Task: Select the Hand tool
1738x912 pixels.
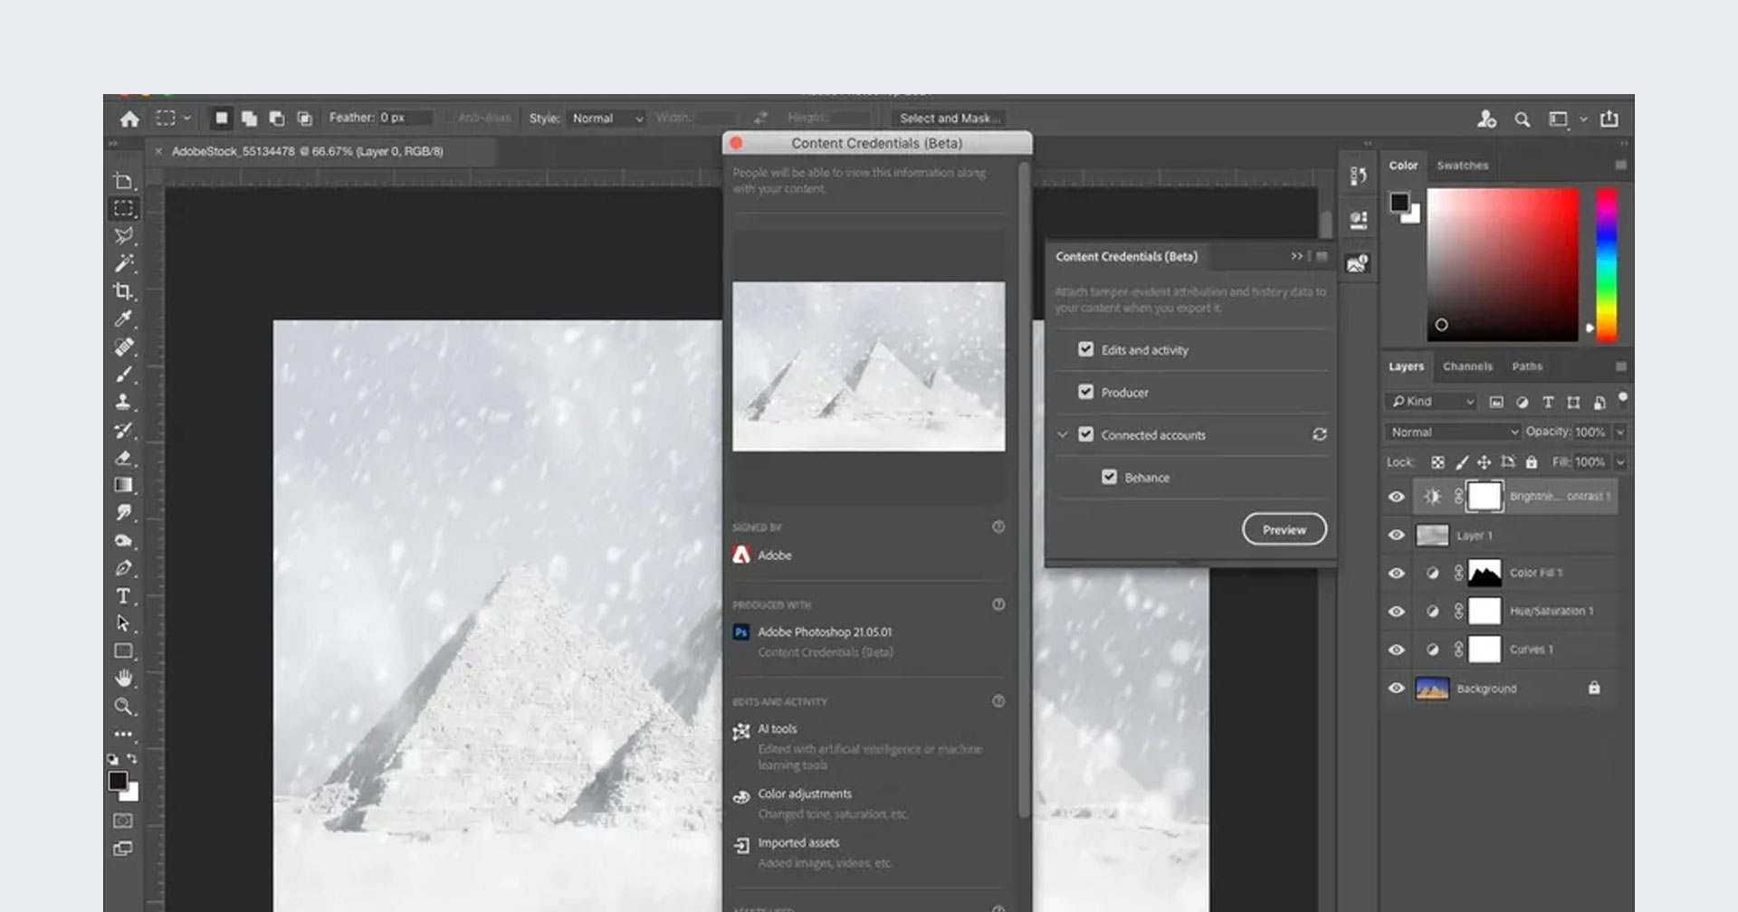Action: click(124, 679)
